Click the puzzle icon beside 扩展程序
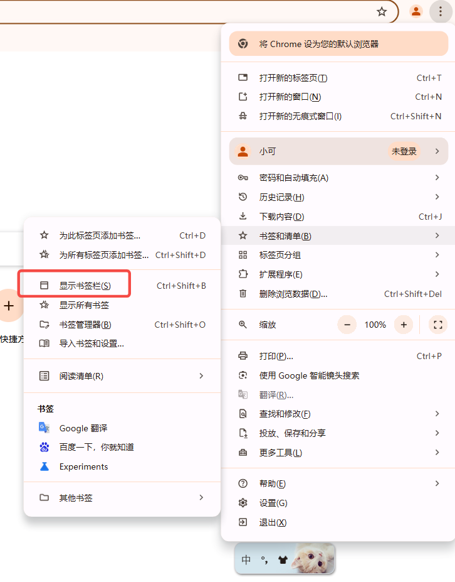455x582 pixels. (x=243, y=274)
